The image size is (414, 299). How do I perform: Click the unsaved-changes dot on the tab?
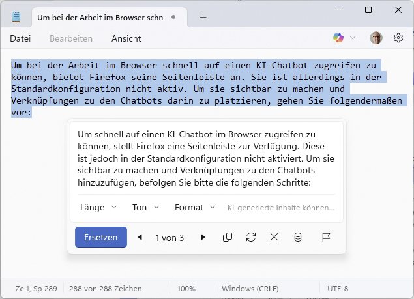click(x=173, y=17)
